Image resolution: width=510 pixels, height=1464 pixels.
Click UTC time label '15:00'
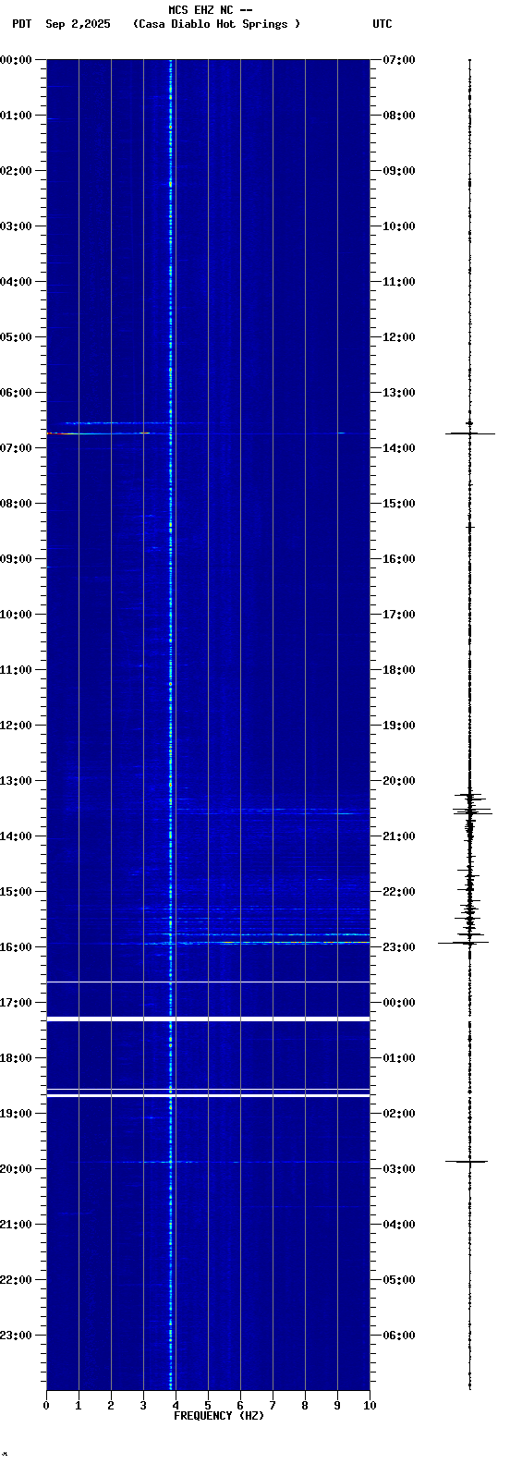(399, 504)
